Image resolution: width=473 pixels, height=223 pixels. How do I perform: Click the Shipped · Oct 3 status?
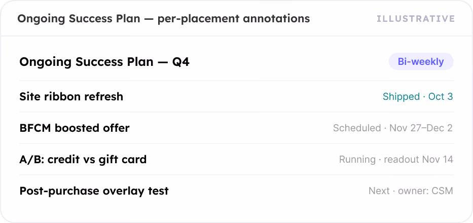pyautogui.click(x=418, y=97)
